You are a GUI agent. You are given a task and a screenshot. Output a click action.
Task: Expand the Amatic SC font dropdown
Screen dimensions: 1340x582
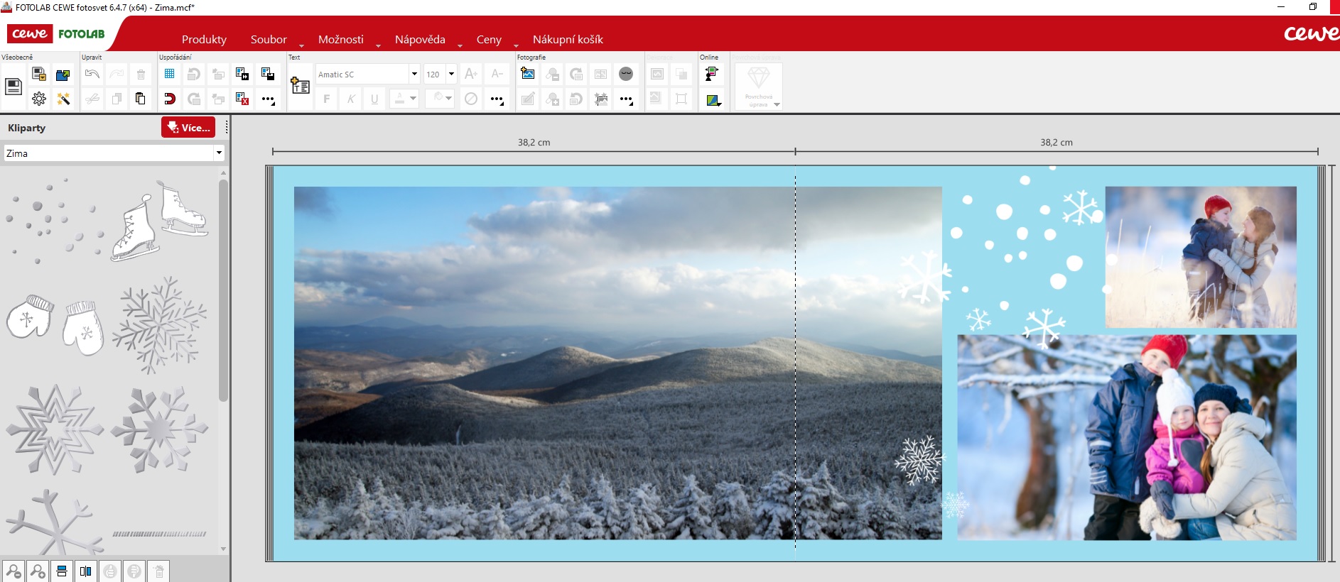(x=414, y=74)
